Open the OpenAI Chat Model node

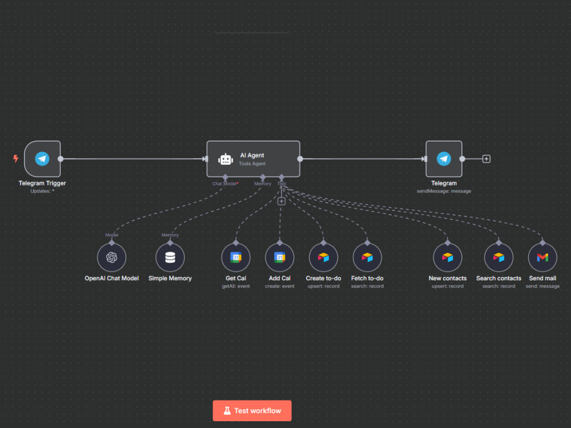[112, 257]
